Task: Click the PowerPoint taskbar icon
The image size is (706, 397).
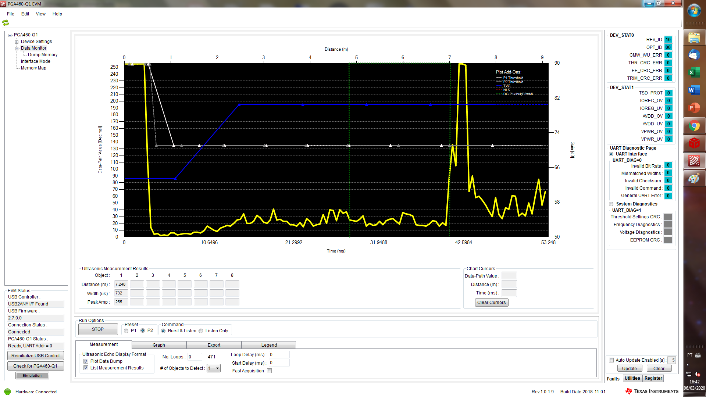Action: coord(694,108)
